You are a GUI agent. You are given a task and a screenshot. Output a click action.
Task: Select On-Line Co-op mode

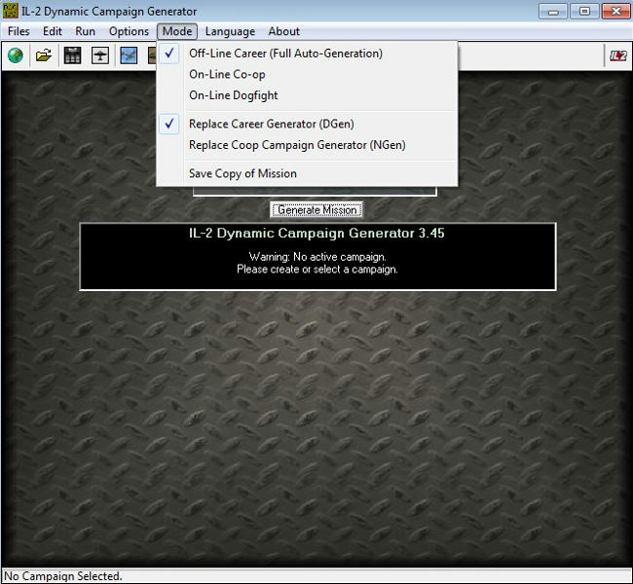click(x=307, y=74)
